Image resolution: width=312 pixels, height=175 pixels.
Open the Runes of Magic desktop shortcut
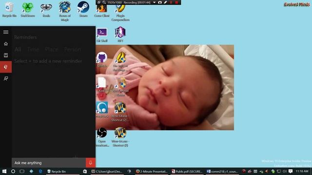(x=65, y=11)
